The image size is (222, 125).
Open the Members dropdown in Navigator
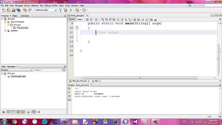tap(17, 70)
